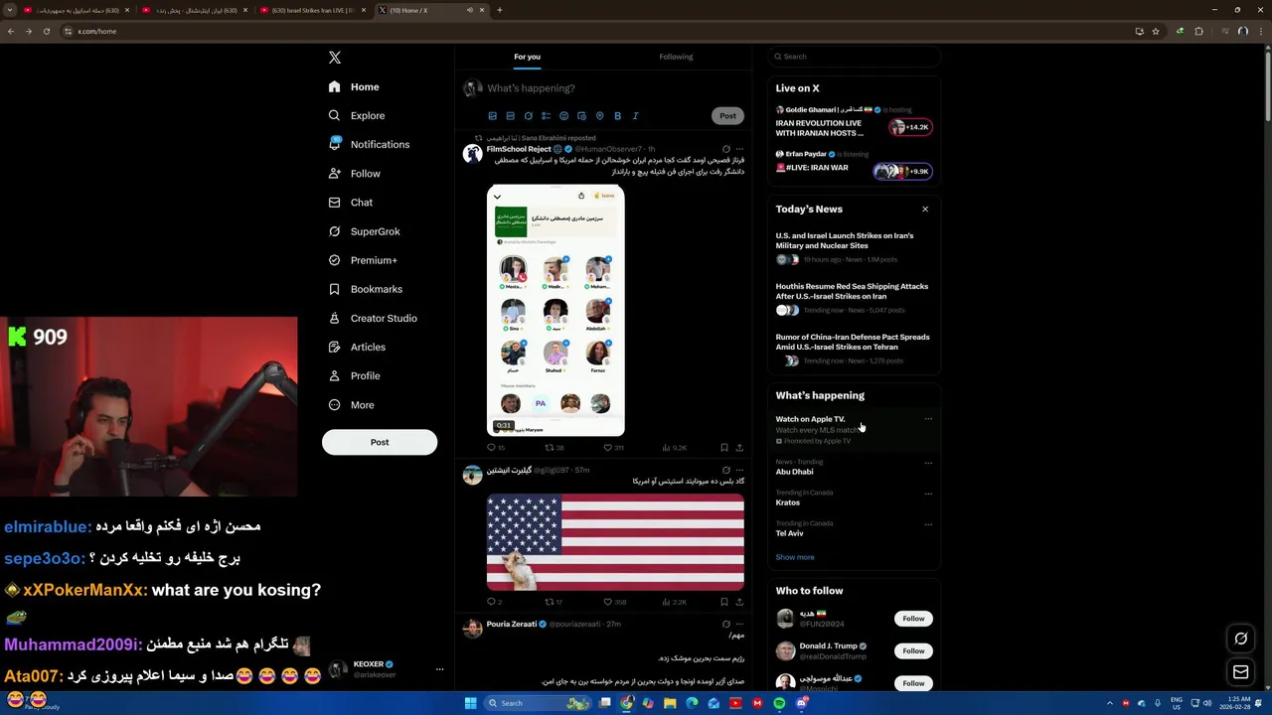Toggle bold formatting in composer

coord(617,116)
